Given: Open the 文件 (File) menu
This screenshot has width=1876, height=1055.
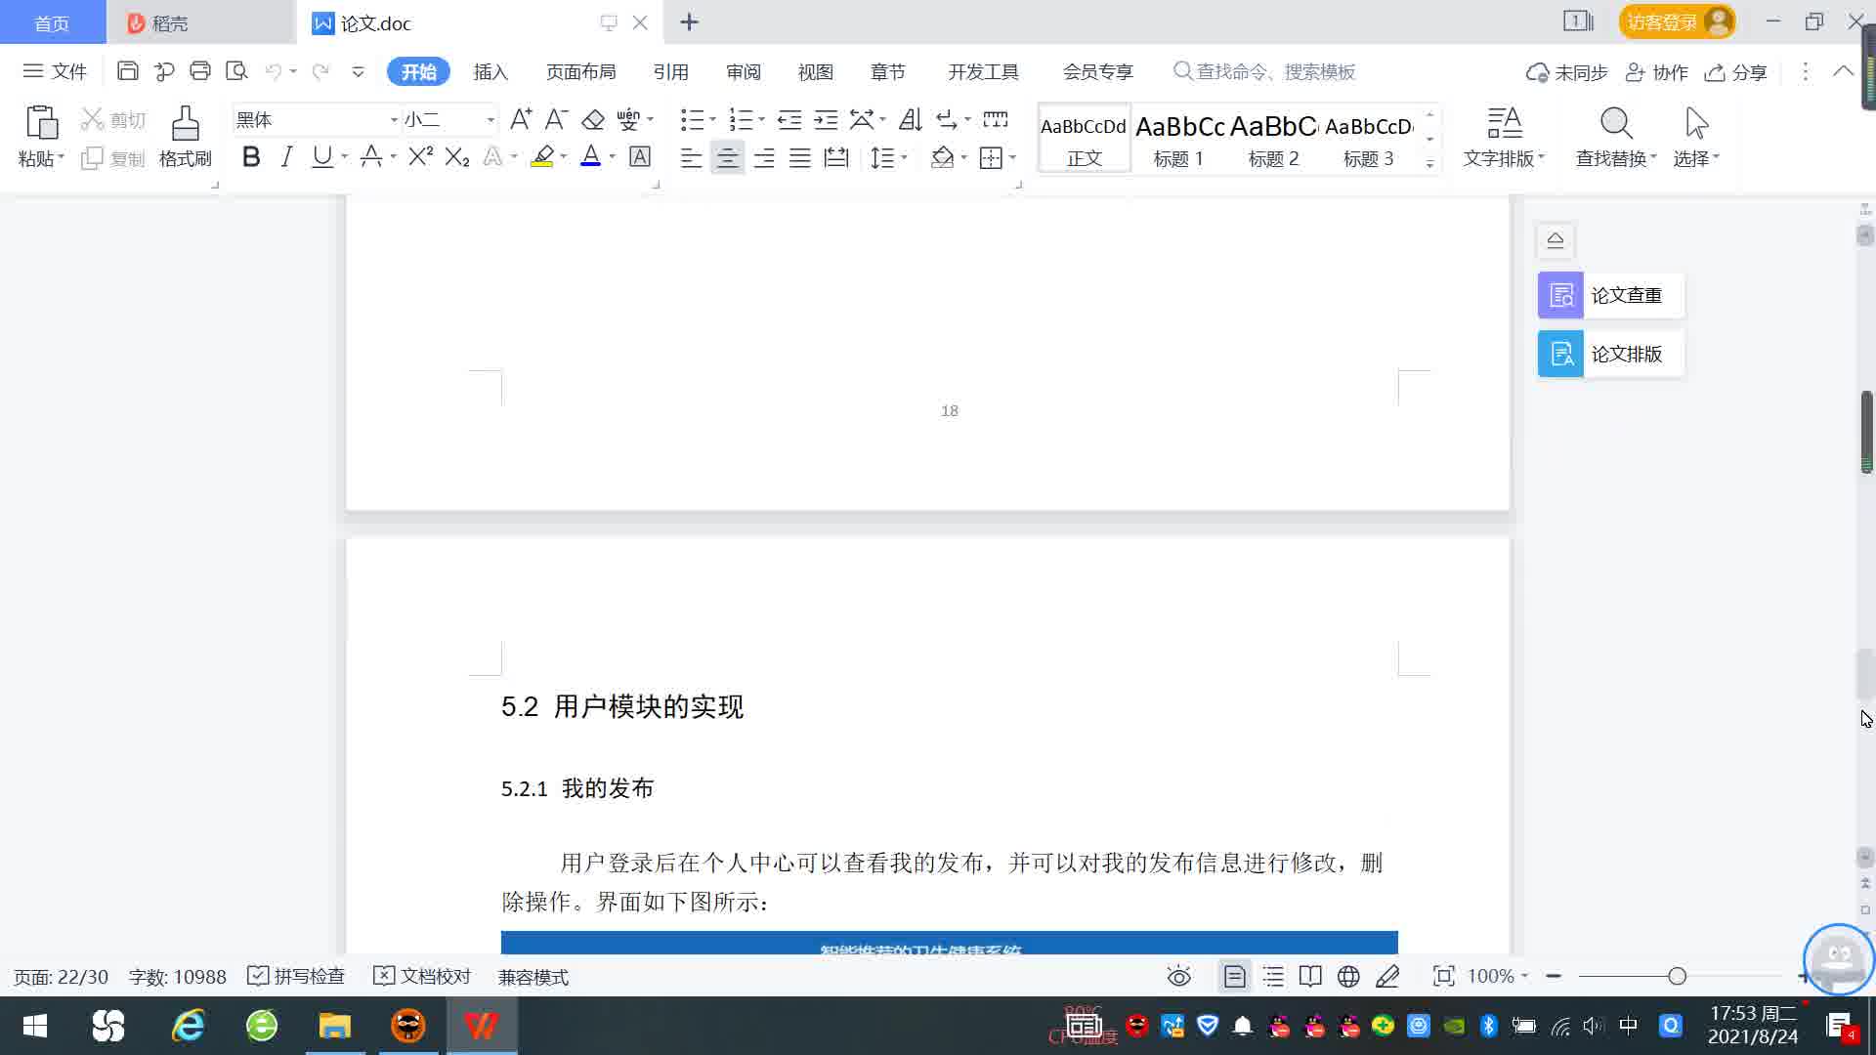Looking at the screenshot, I should (x=55, y=71).
